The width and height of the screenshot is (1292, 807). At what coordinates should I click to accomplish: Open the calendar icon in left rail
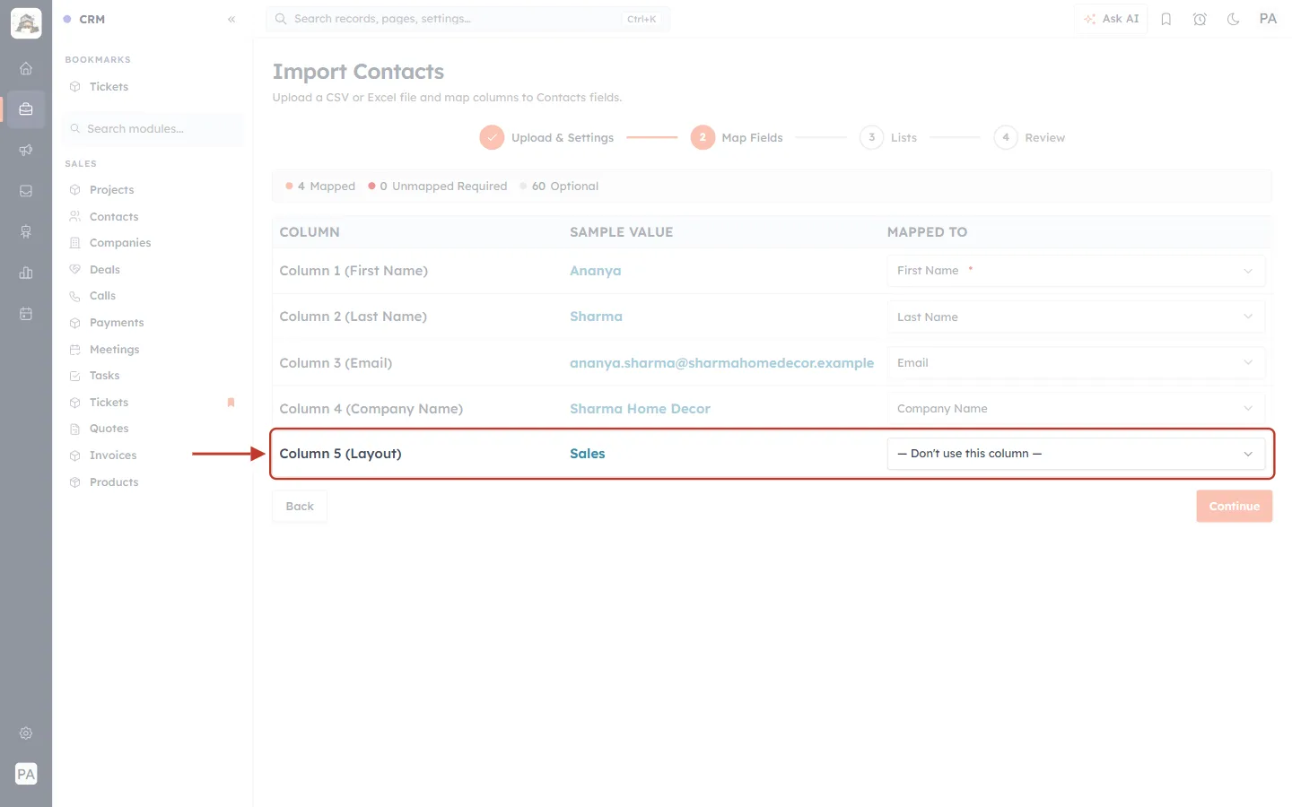point(26,314)
